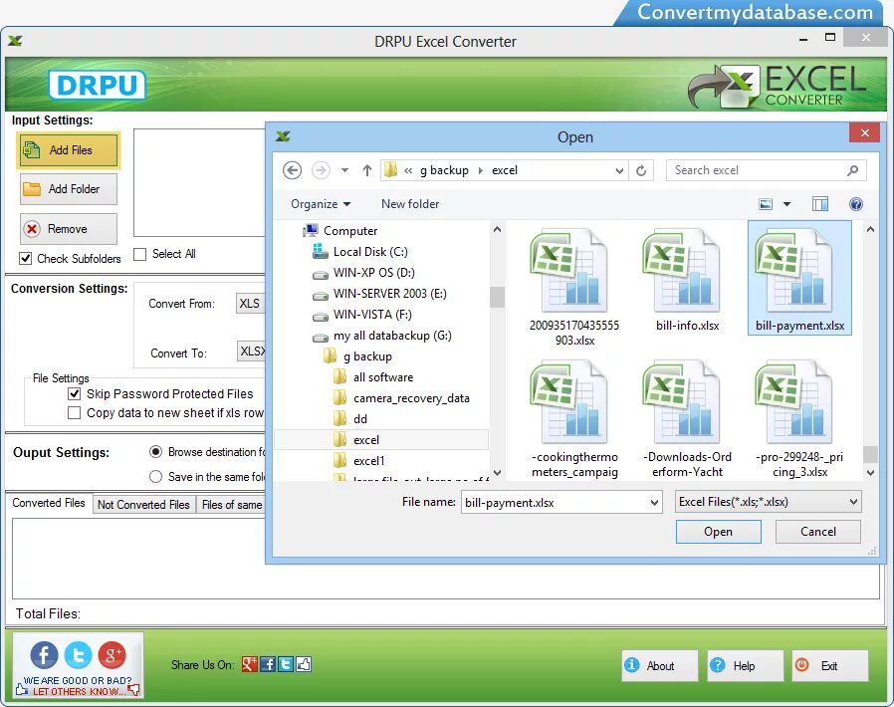Open view options dropdown arrow

coord(786,204)
